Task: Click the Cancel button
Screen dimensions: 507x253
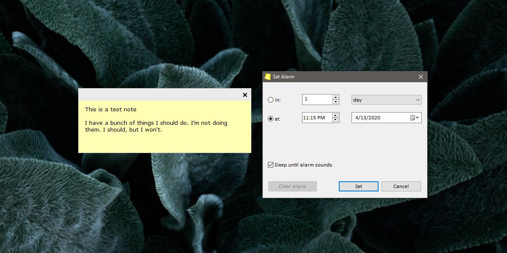Action: point(401,186)
